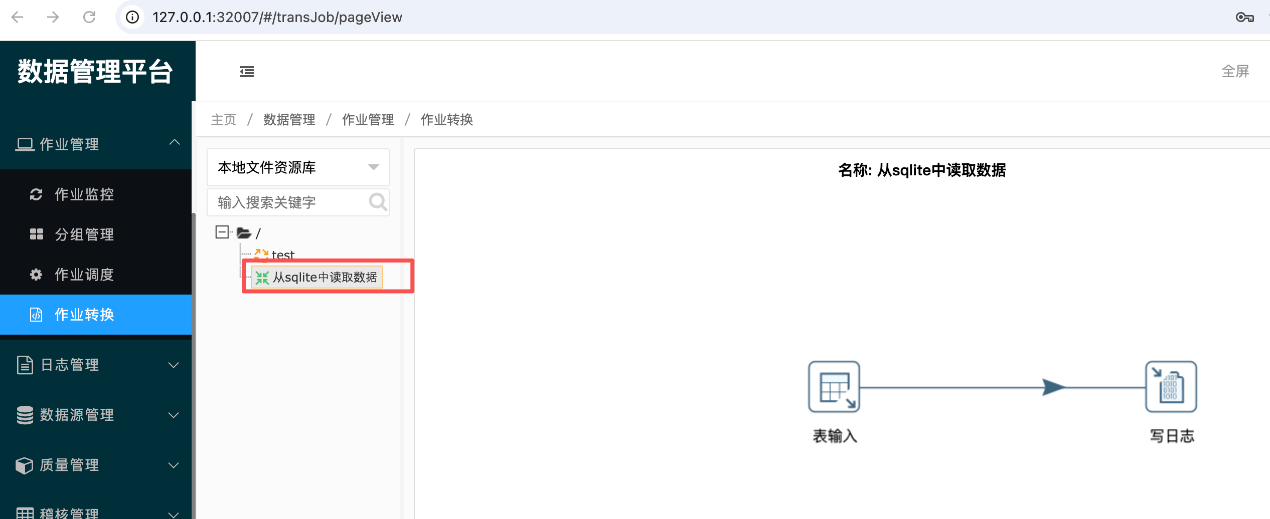The width and height of the screenshot is (1270, 519).
Task: Click the 全屏 fullscreen button
Action: (1236, 72)
